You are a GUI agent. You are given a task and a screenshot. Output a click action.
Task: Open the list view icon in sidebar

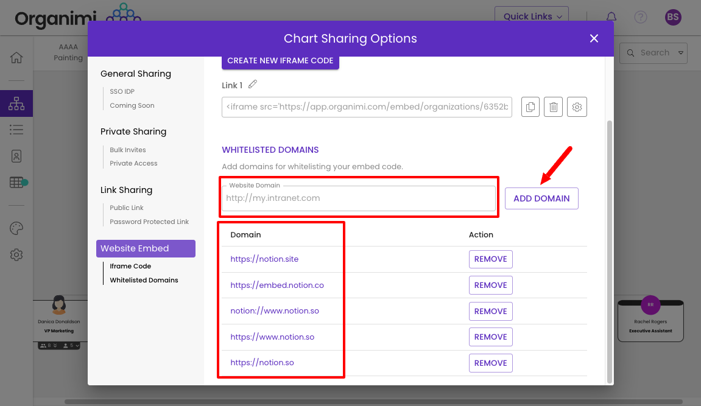click(16, 130)
